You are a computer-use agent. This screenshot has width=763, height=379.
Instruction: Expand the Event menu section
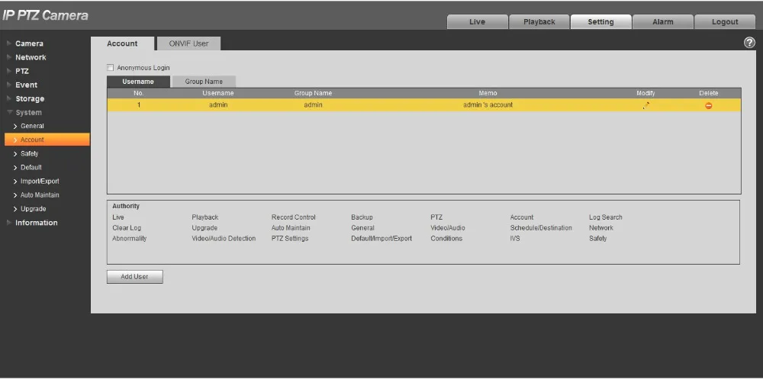tap(26, 85)
